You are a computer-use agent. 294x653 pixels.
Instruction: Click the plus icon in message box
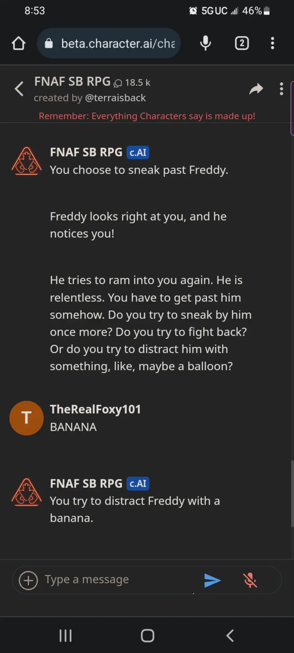tap(28, 580)
